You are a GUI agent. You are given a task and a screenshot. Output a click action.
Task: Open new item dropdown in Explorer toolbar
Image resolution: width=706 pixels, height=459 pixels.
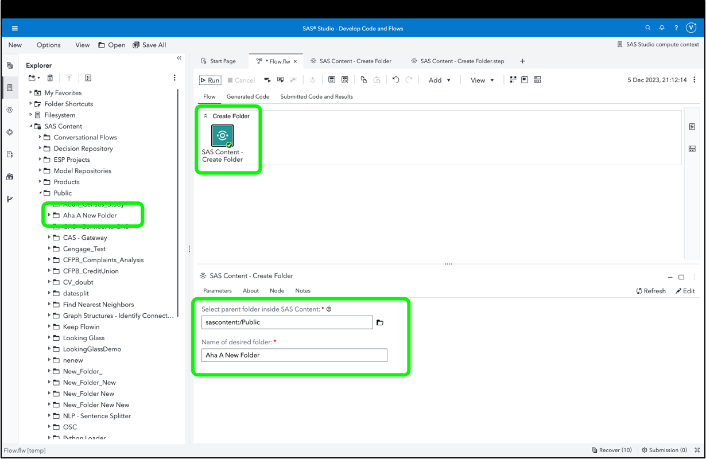[x=34, y=78]
